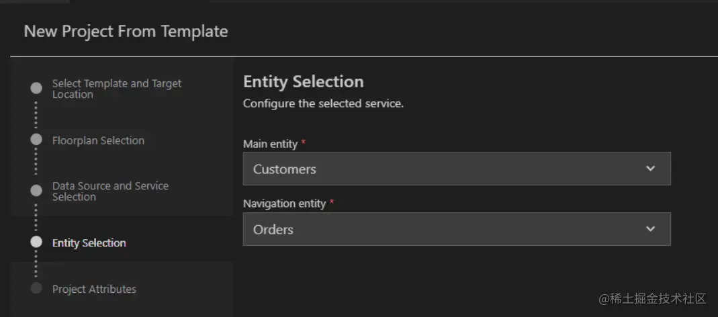
Task: Click the step circle beside Select Template and Target Location
Action: coord(36,88)
